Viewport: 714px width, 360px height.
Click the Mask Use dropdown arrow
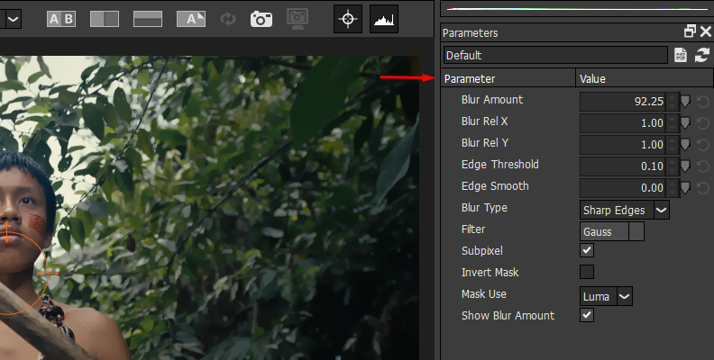point(624,296)
